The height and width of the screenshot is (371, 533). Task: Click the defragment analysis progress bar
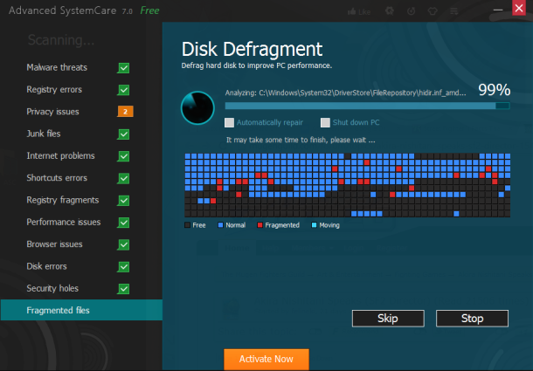pyautogui.click(x=368, y=106)
